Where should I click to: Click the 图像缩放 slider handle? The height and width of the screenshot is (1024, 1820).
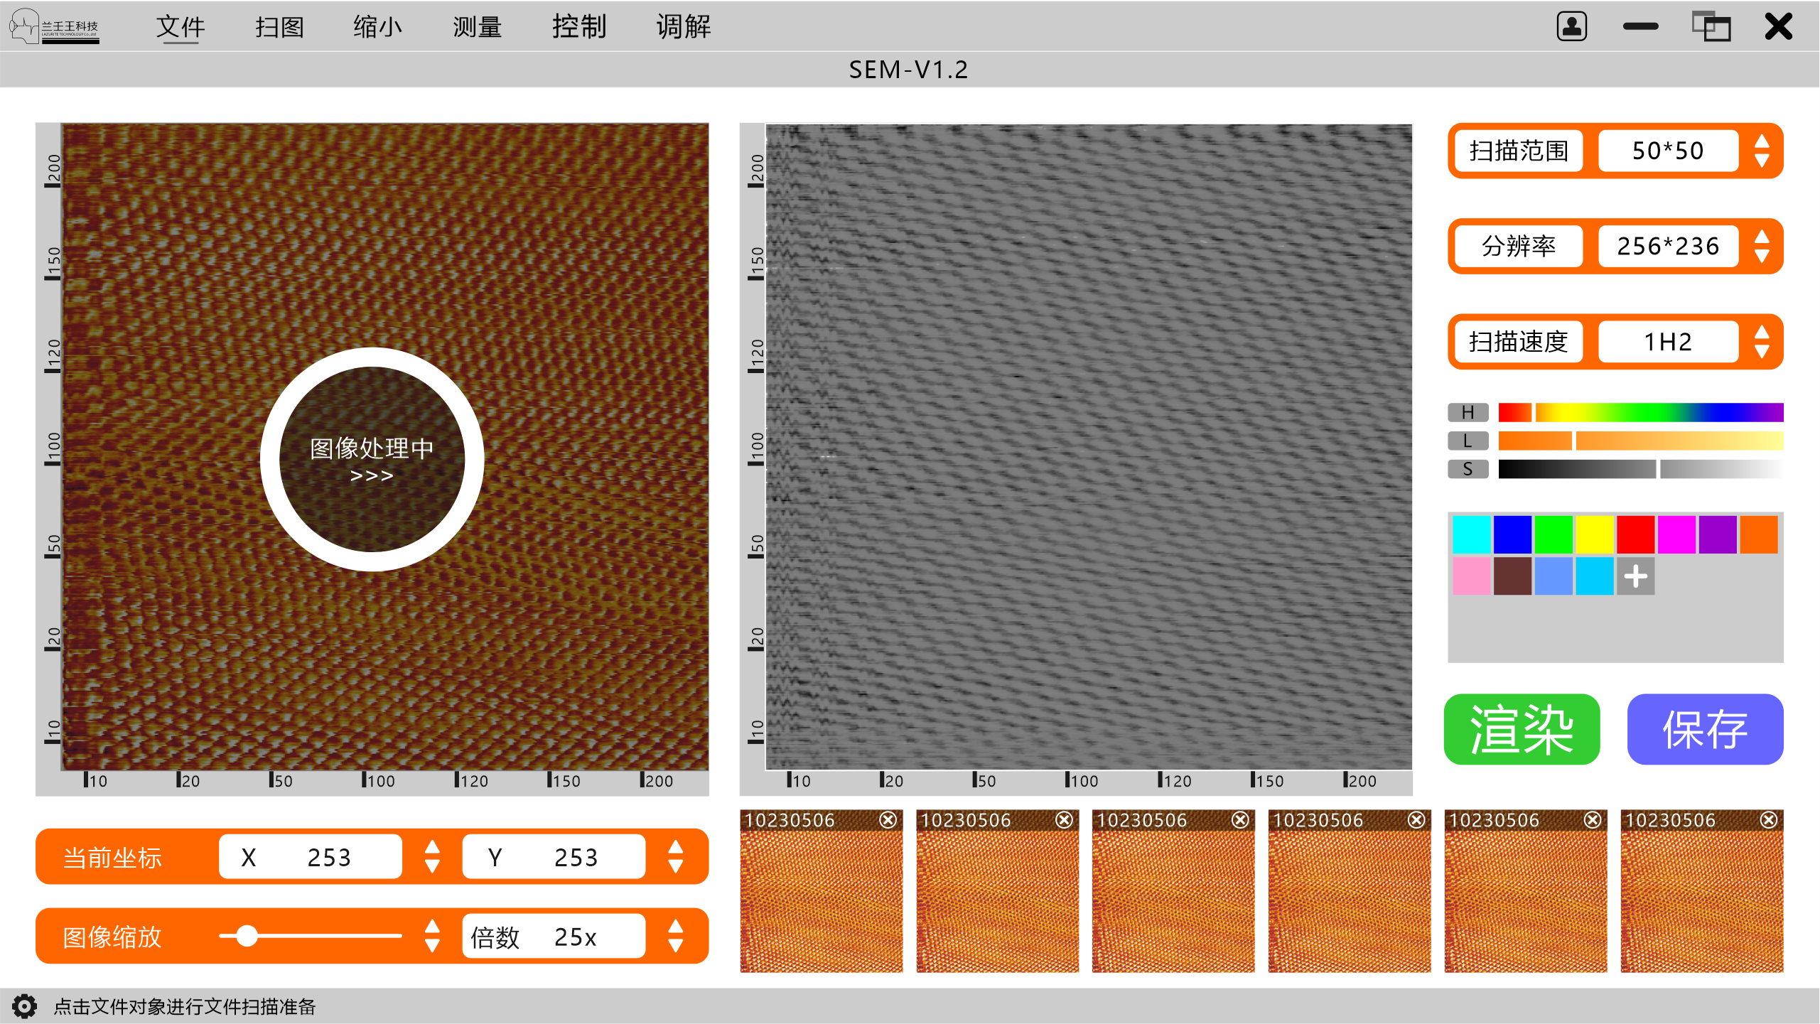tap(247, 936)
